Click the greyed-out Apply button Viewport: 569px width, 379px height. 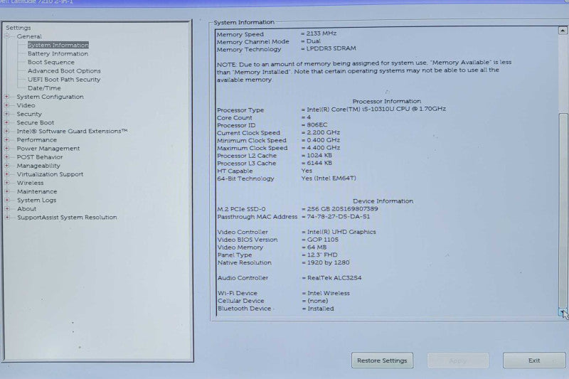pos(457,361)
